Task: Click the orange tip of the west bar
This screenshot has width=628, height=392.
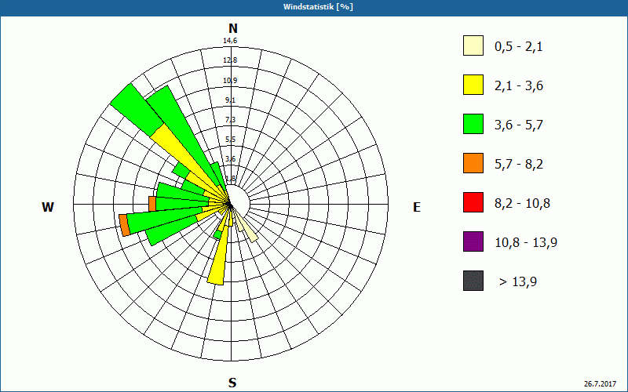Action: click(x=152, y=204)
